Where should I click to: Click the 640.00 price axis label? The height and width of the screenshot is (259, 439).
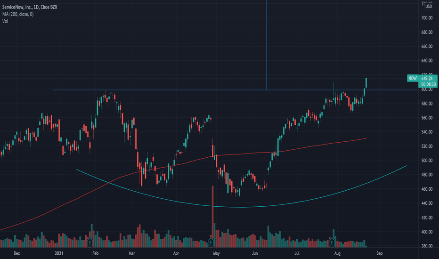[x=427, y=61]
